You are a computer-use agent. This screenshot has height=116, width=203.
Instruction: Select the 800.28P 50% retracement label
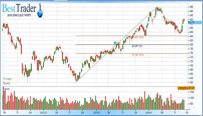tap(137, 46)
